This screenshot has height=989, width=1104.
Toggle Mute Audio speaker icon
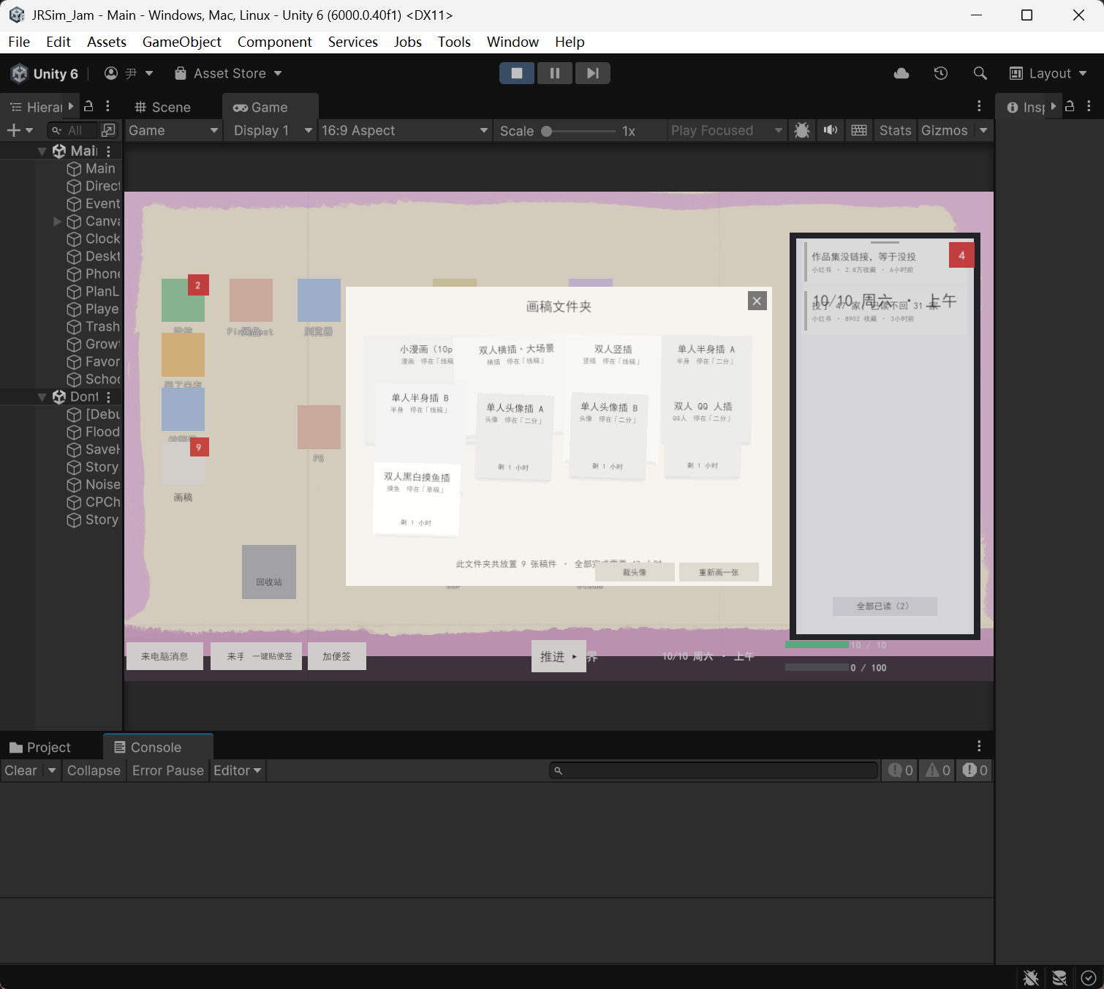point(831,130)
